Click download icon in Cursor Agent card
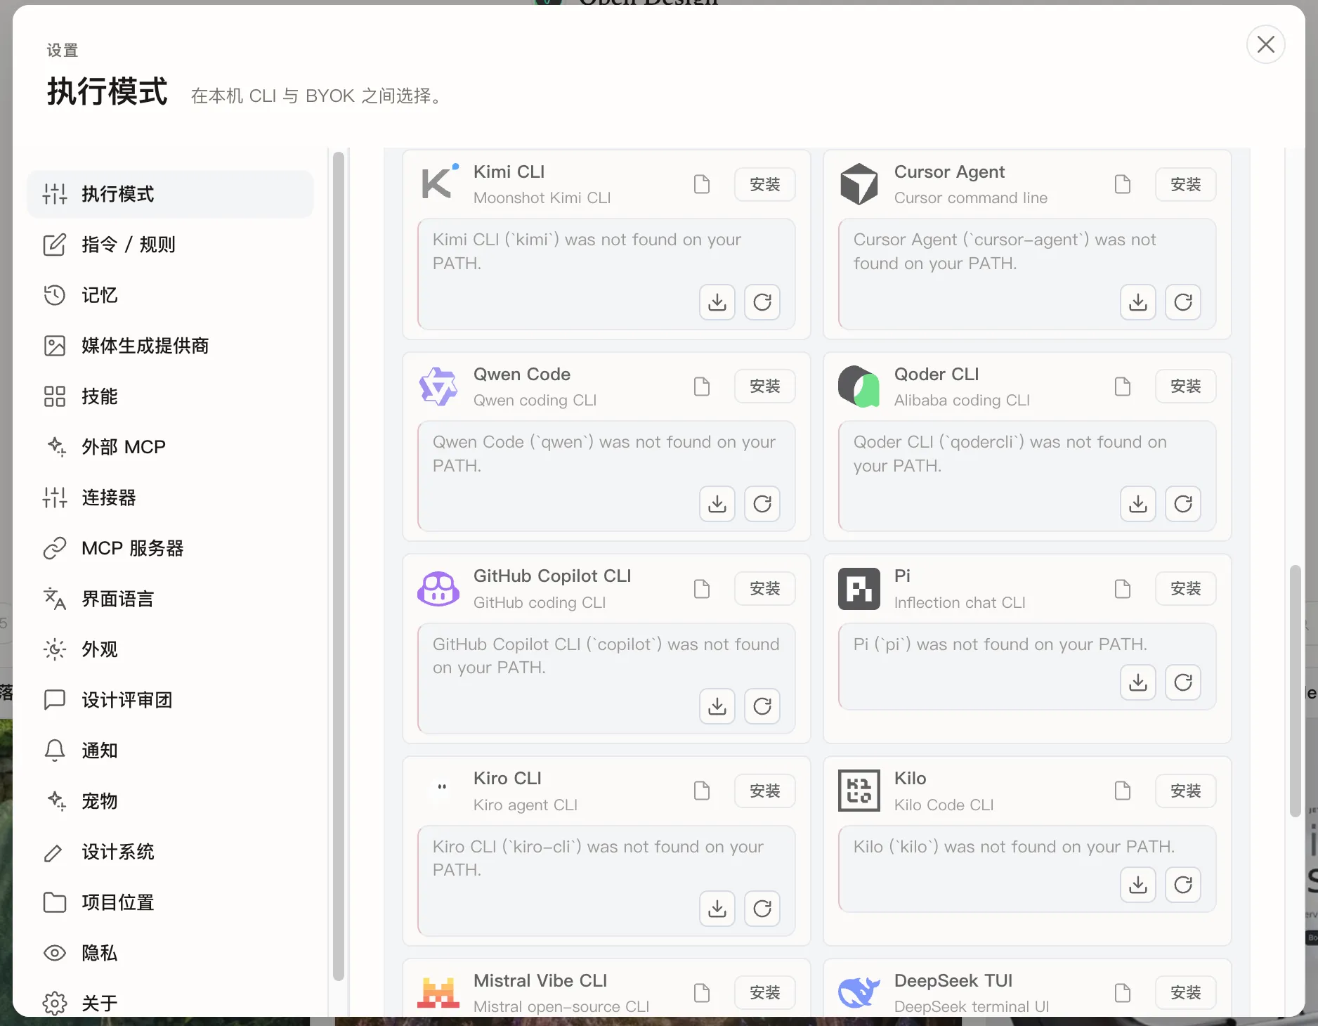This screenshot has width=1318, height=1026. pyautogui.click(x=1137, y=302)
